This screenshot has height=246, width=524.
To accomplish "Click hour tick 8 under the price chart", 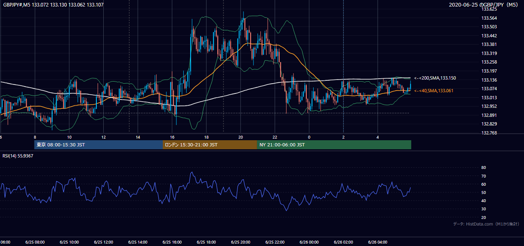I will click(35, 137).
